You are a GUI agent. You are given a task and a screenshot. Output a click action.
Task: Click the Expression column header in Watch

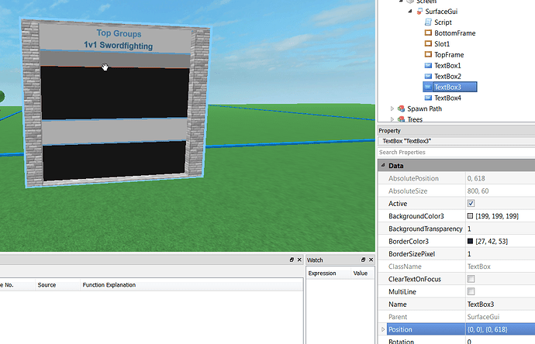(x=322, y=273)
